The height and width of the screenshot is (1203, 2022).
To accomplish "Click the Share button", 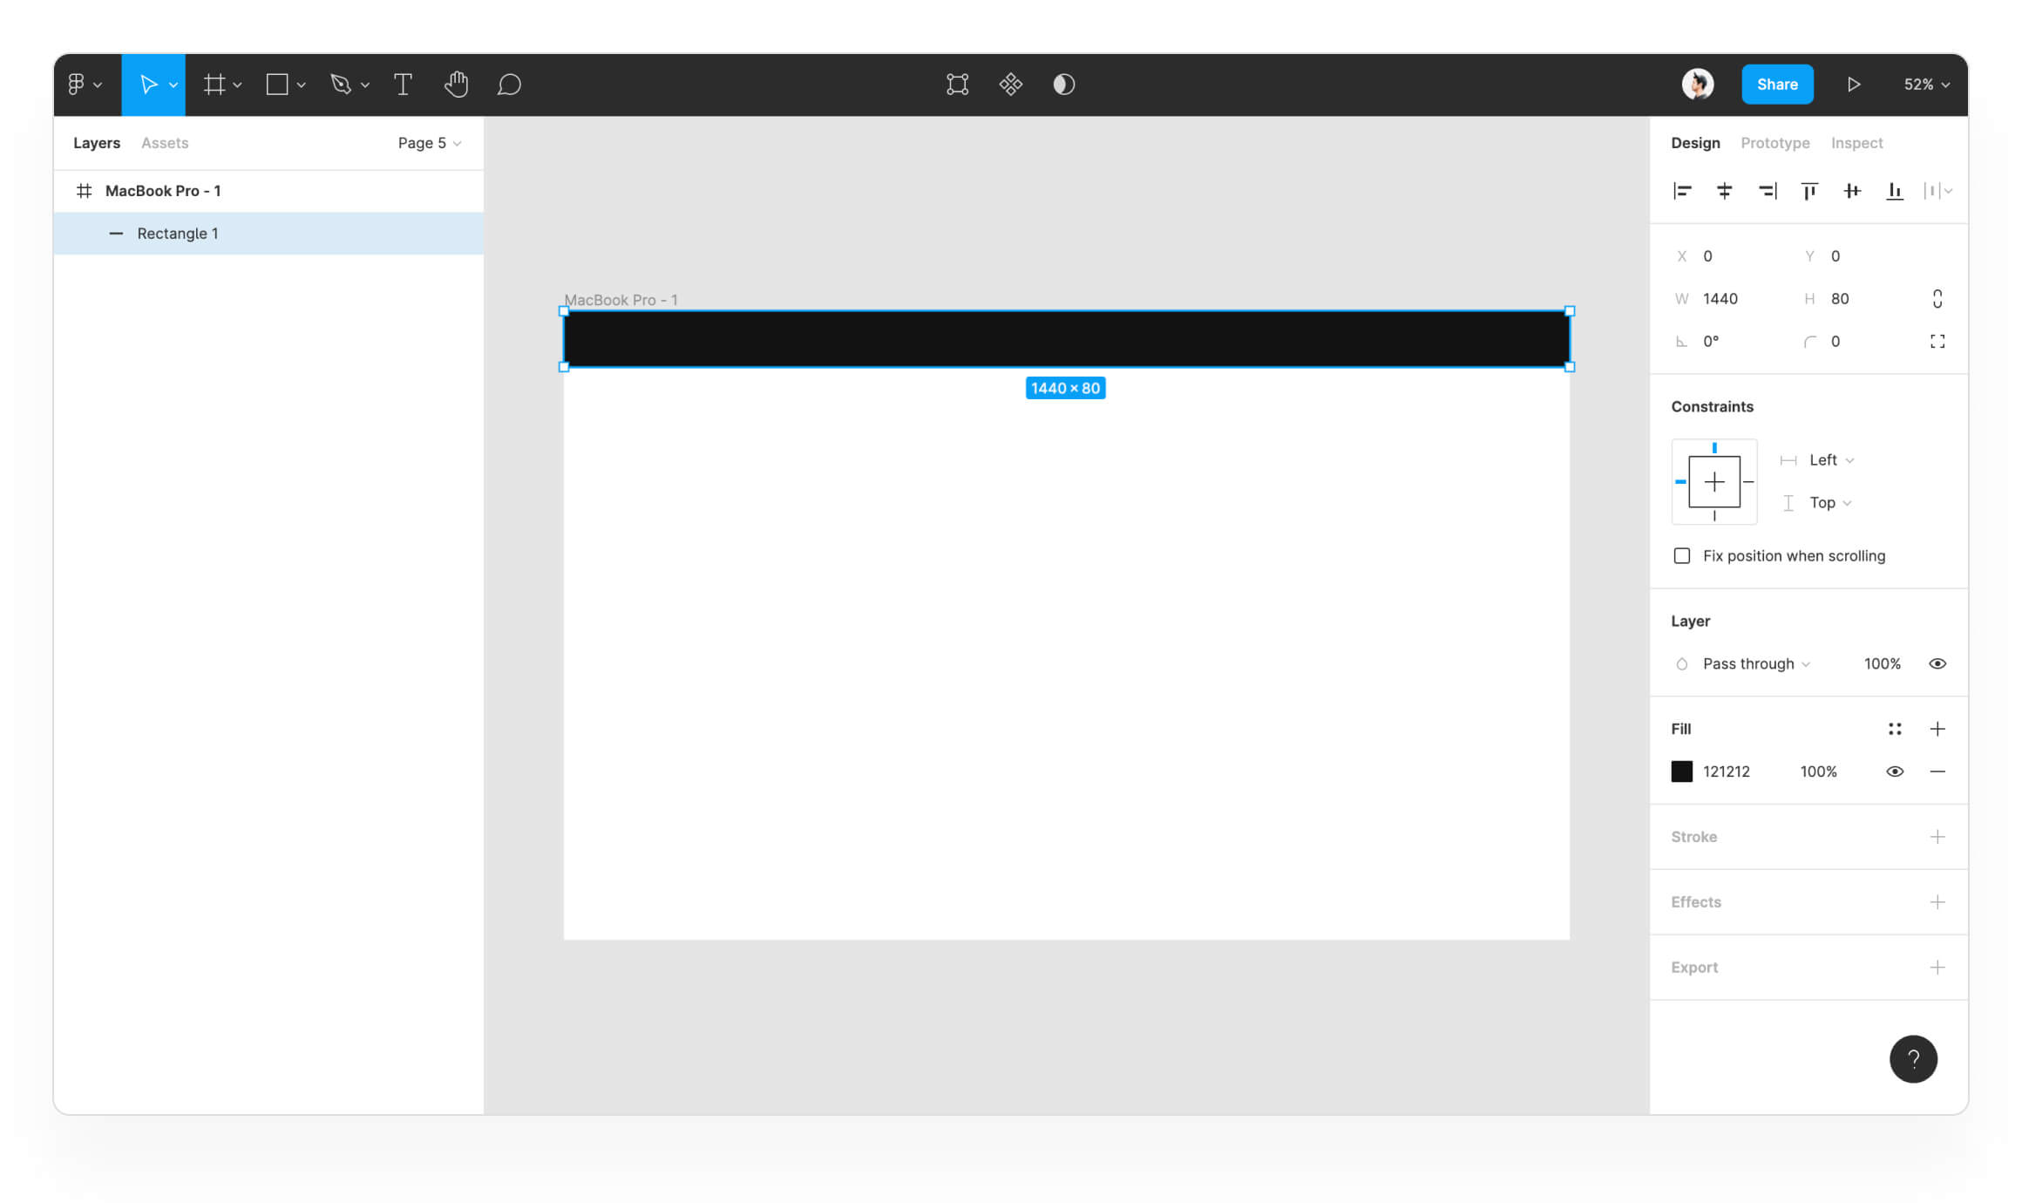I will pos(1777,85).
